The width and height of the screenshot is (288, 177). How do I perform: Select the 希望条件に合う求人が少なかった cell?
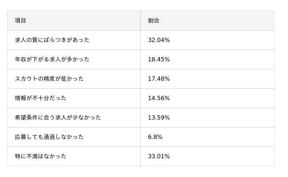click(x=58, y=118)
